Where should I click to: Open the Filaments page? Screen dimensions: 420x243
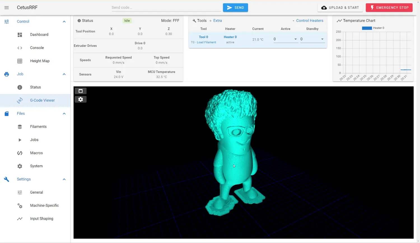point(38,127)
